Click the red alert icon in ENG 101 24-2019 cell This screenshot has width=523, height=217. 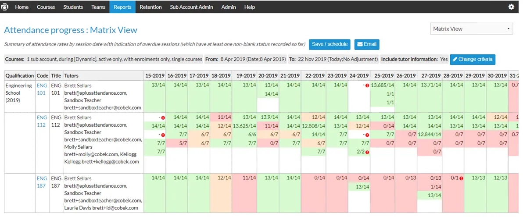367,85
